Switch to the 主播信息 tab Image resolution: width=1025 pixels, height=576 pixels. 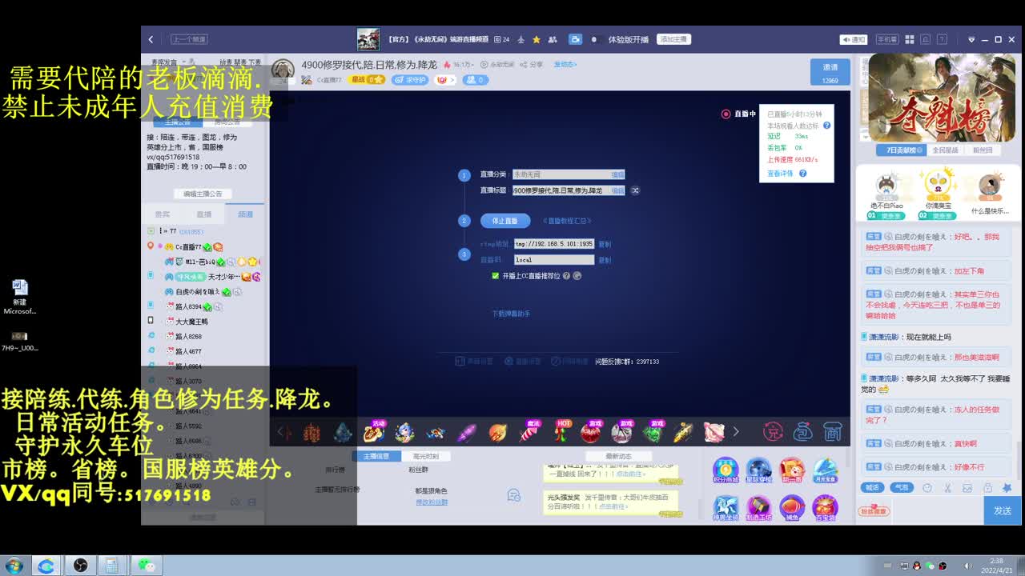click(x=376, y=456)
